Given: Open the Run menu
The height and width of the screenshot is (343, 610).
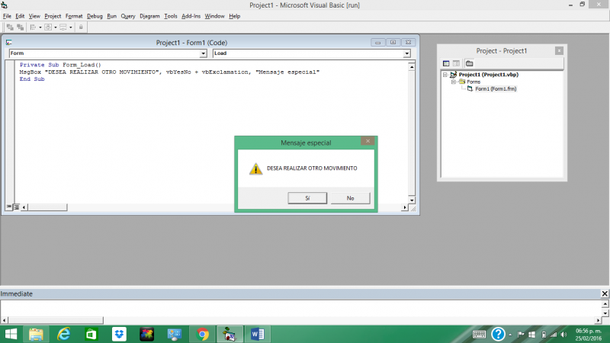Looking at the screenshot, I should point(111,16).
